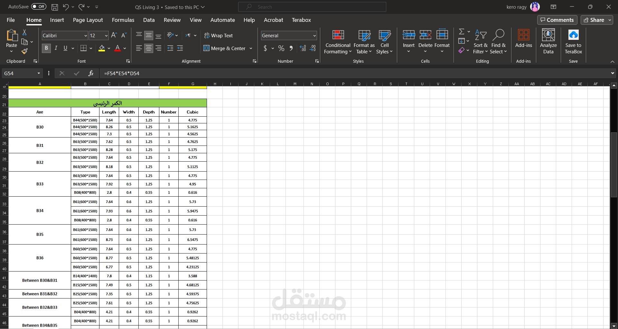Click the Search box in title bar
This screenshot has height=329, width=618.
pos(312,7)
